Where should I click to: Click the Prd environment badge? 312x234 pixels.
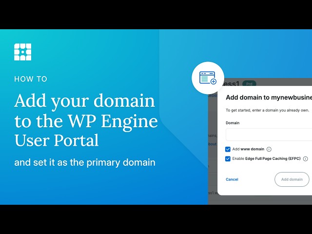[x=249, y=84]
